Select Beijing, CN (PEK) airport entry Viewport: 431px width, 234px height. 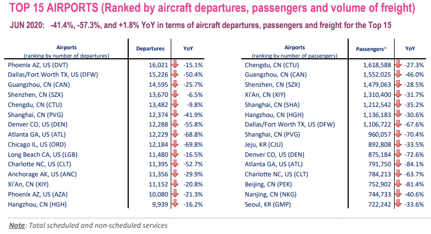click(x=268, y=185)
